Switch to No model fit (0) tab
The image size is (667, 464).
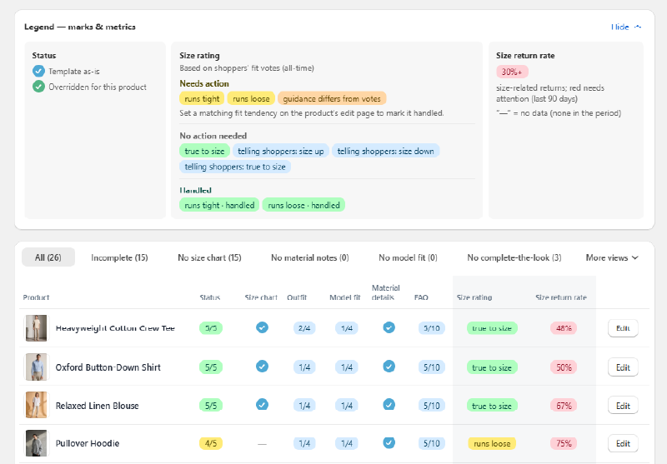tap(408, 257)
